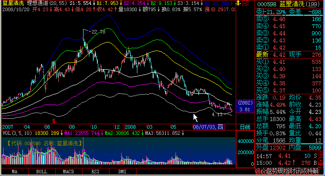Click the 卖⑤ 4.46 order row
325x176 pixels.
pyautogui.click(x=289, y=19)
